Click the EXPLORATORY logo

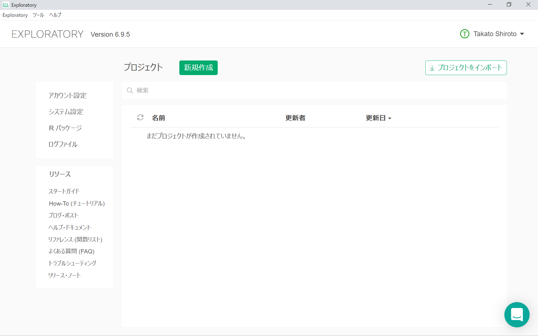click(47, 34)
